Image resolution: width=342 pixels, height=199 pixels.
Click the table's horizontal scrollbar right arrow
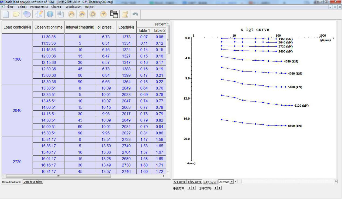164,176
